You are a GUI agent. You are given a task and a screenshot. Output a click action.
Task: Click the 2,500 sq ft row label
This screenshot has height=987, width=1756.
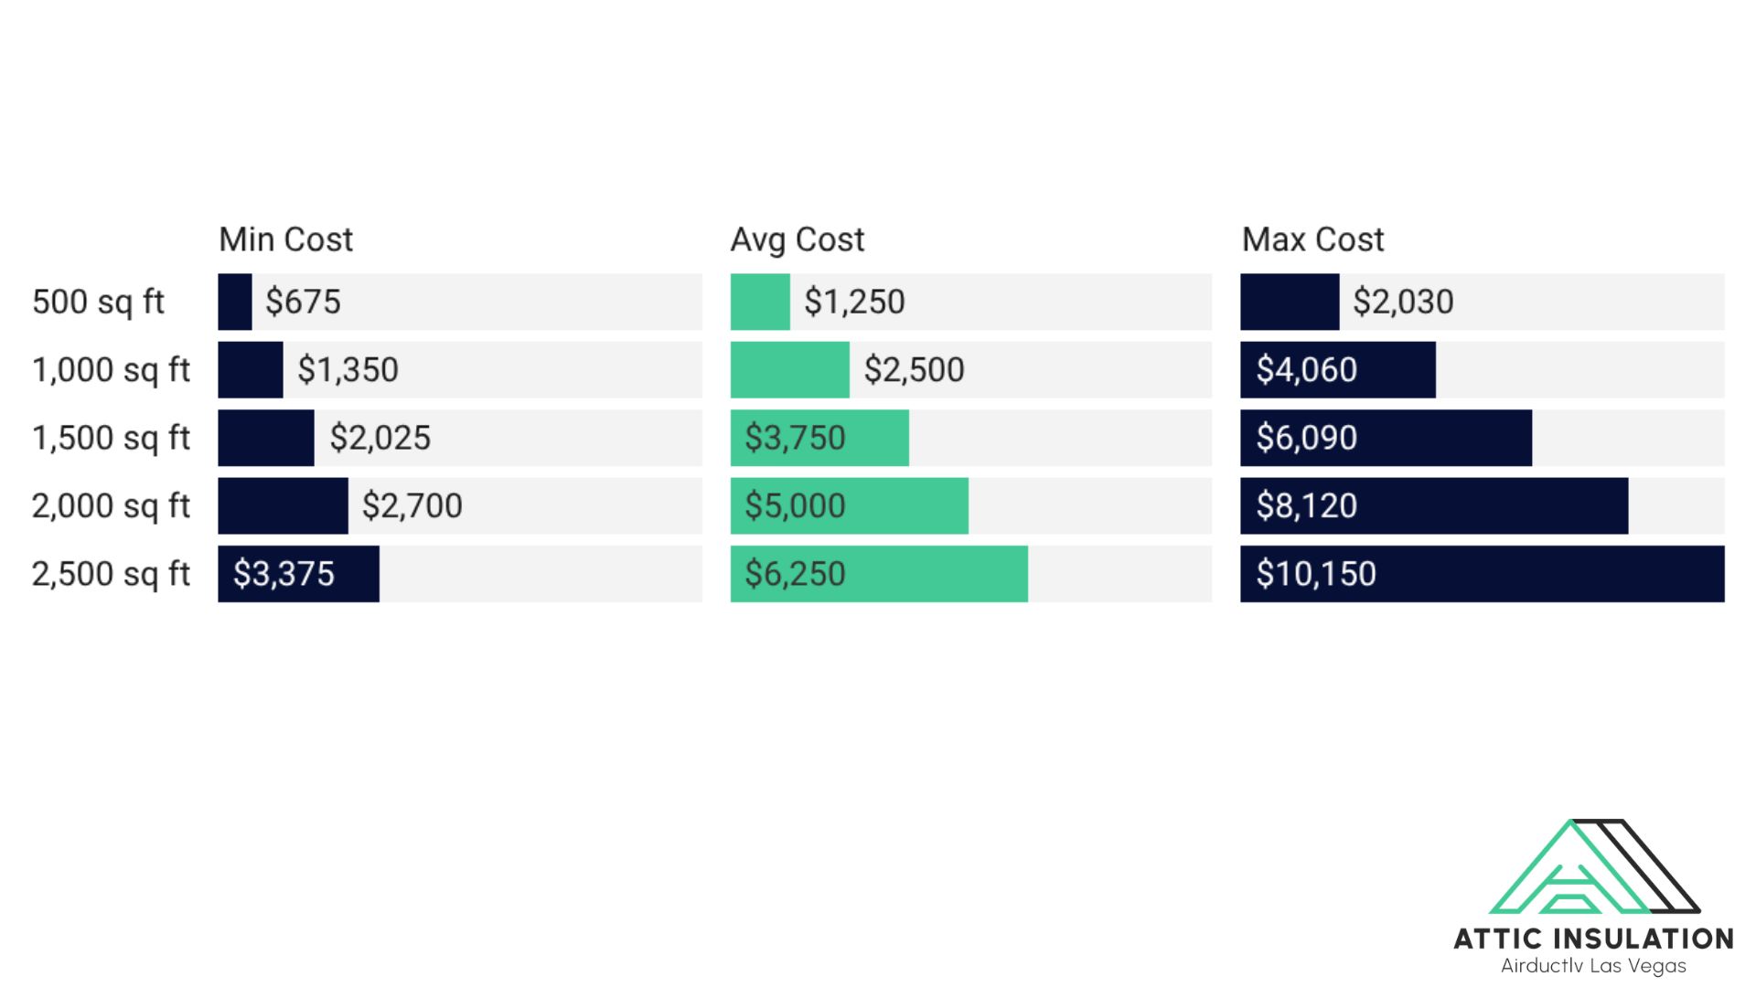111,574
